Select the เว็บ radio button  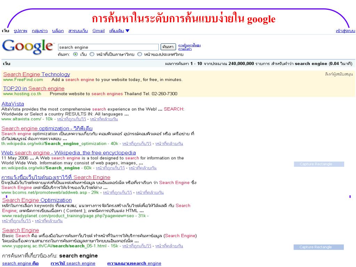75,54
